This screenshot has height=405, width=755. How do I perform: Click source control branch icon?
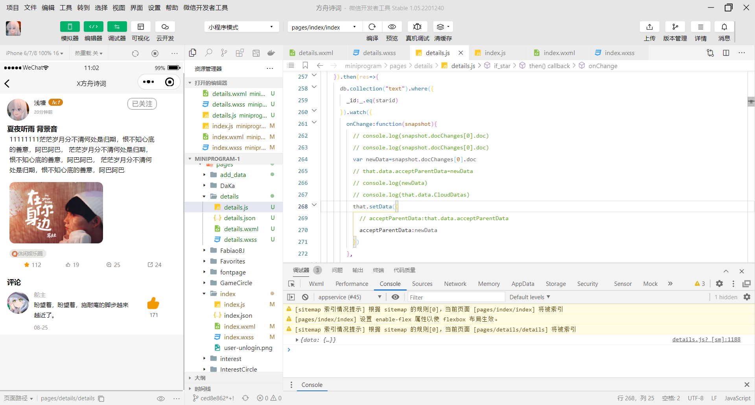(x=224, y=53)
